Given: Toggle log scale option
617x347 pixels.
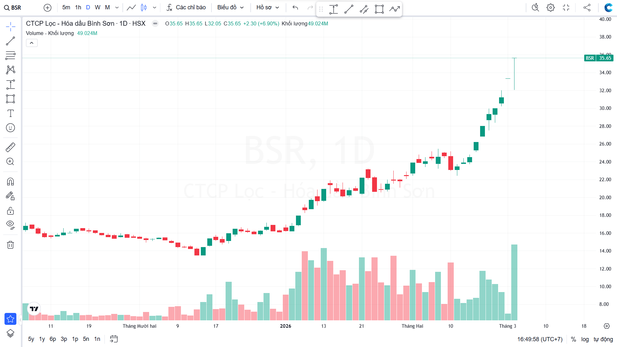Looking at the screenshot, I should tap(585, 339).
